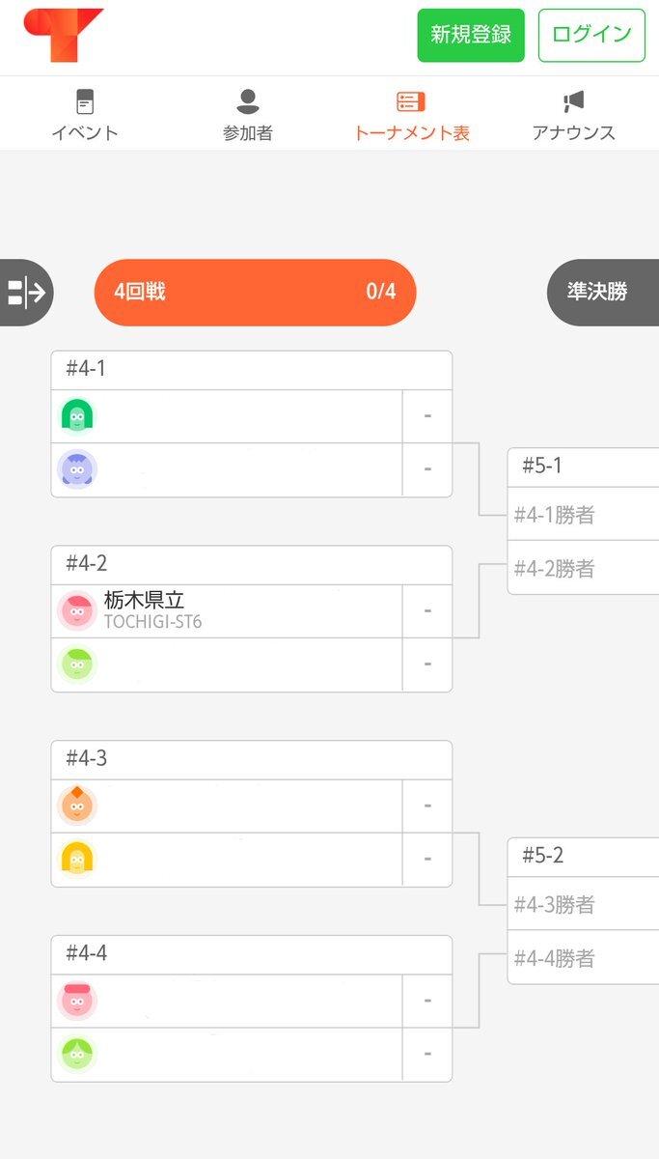Screen dimensions: 659x1159
Task: Click the pink avatar in match #4-4
Action: (77, 1001)
